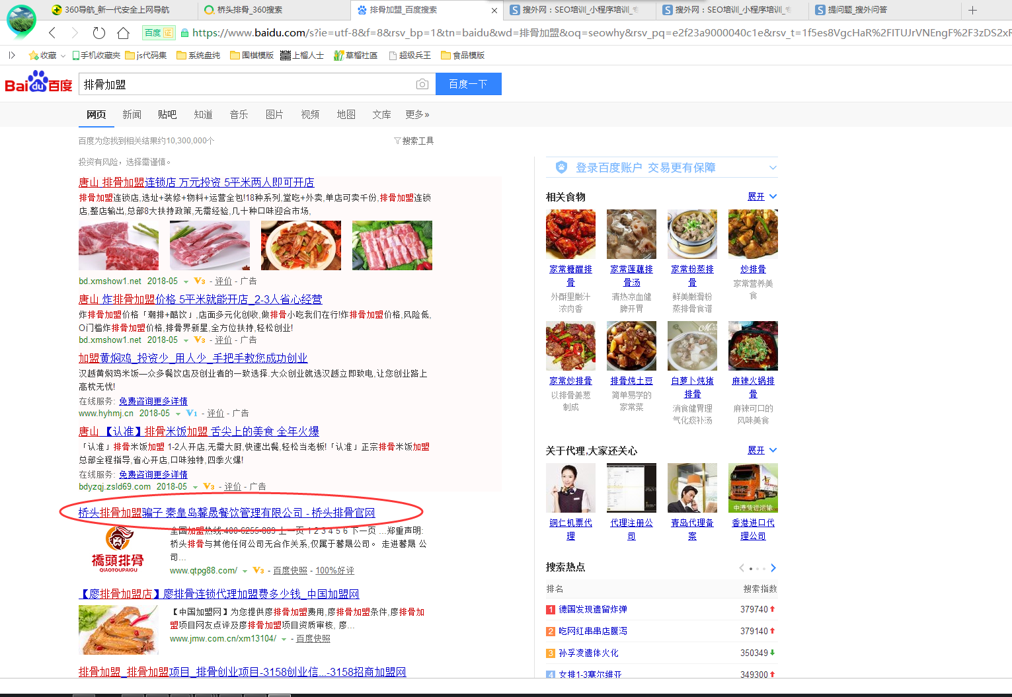Open the 100%好评 link
Image resolution: width=1012 pixels, height=697 pixels.
tap(334, 571)
